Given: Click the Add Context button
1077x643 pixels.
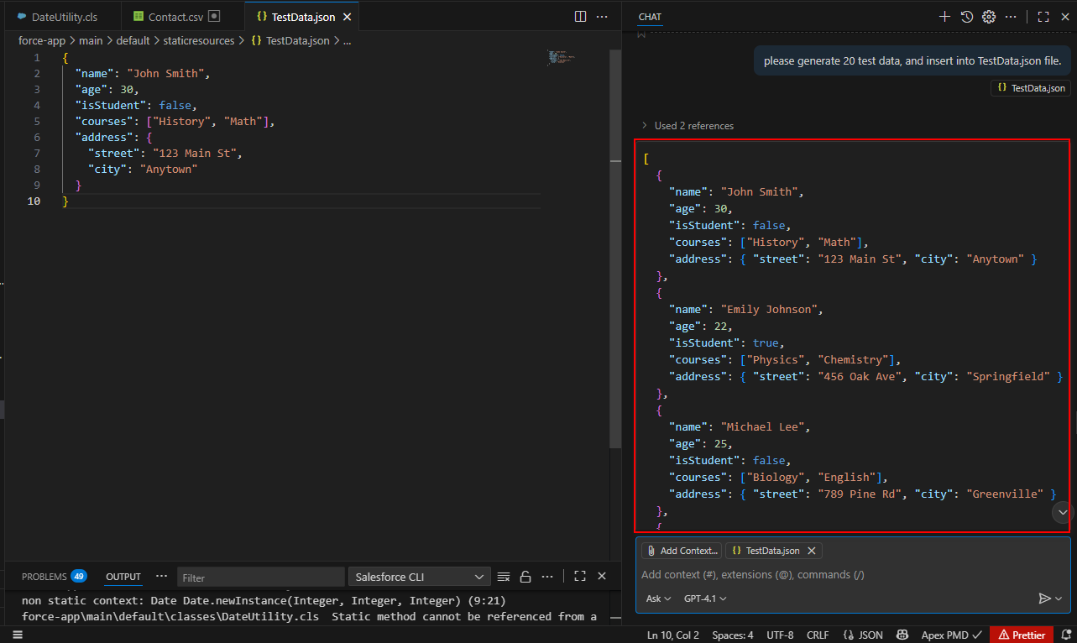Looking at the screenshot, I should point(682,551).
